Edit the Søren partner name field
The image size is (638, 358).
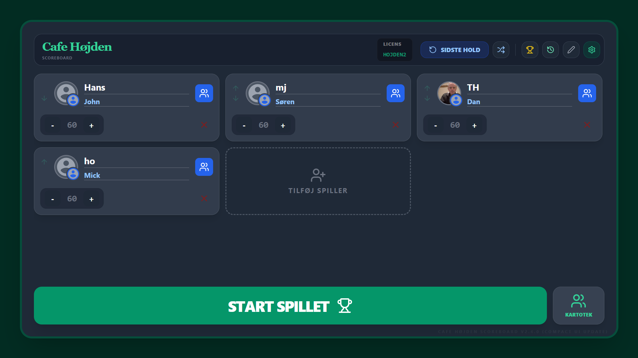pyautogui.click(x=328, y=102)
